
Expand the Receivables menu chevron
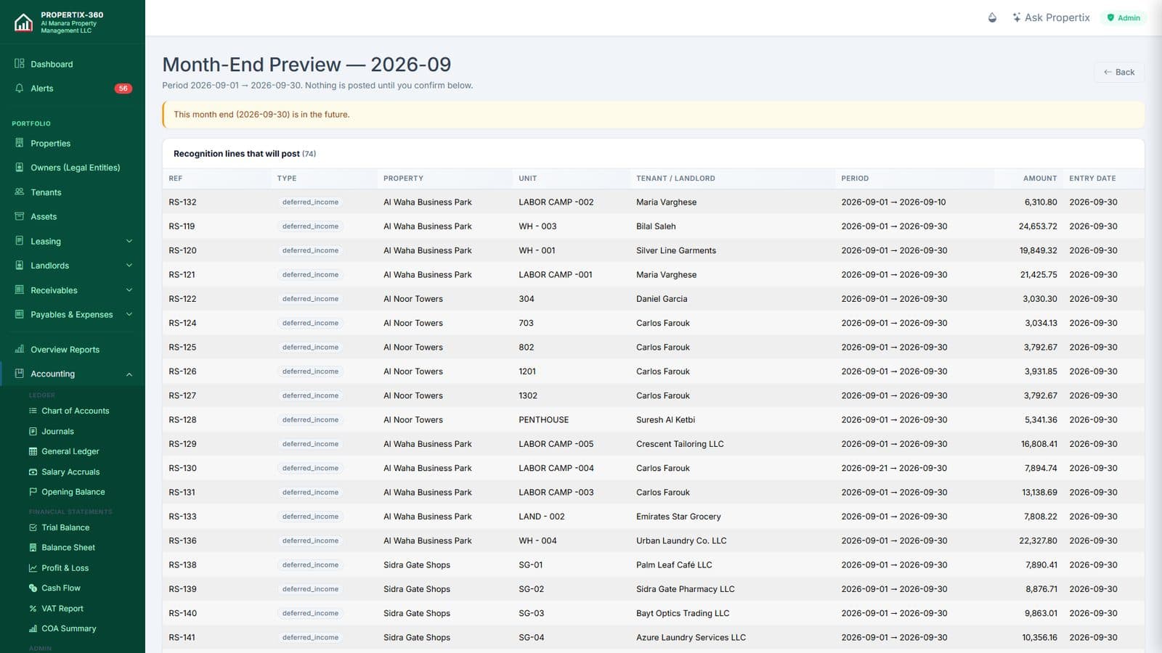(129, 290)
